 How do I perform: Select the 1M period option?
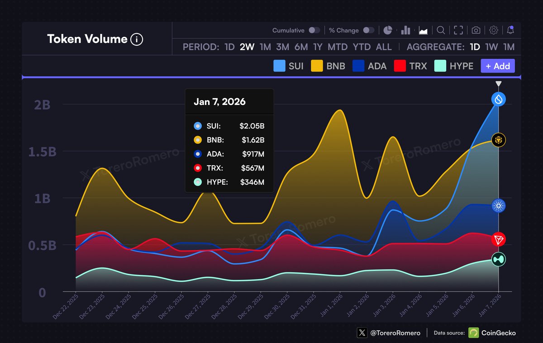265,47
